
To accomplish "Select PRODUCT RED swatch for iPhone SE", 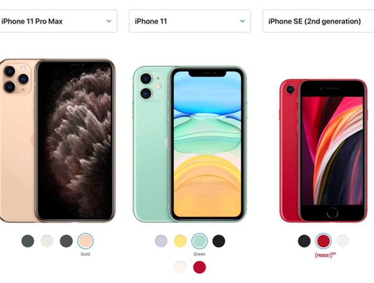I will click(323, 241).
